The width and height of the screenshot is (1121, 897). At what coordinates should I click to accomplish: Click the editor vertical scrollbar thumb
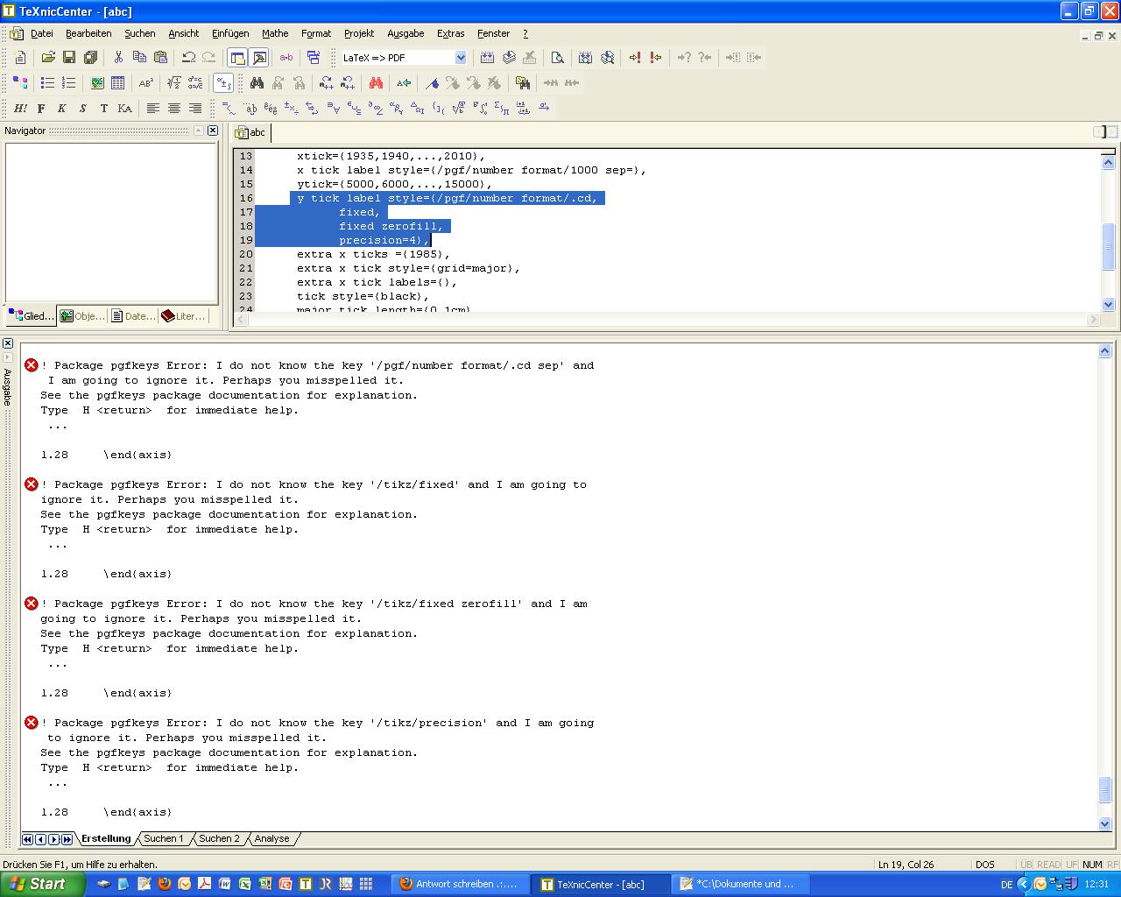1108,247
